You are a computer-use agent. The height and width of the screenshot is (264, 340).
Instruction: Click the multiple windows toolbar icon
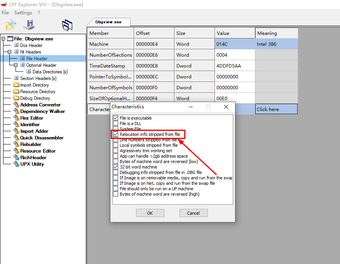[67, 25]
